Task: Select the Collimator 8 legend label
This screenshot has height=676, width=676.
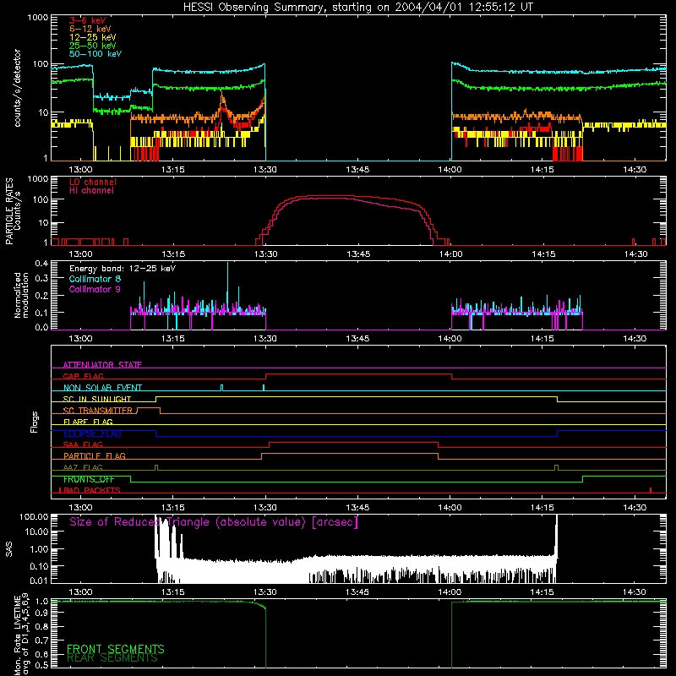Action: coord(95,279)
